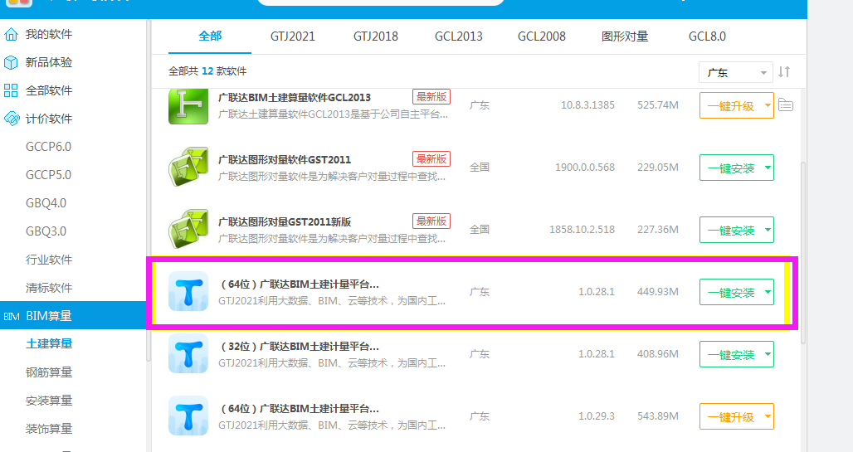Click title 广联达图形对量软件GST2011
The height and width of the screenshot is (452, 853).
[285, 159]
